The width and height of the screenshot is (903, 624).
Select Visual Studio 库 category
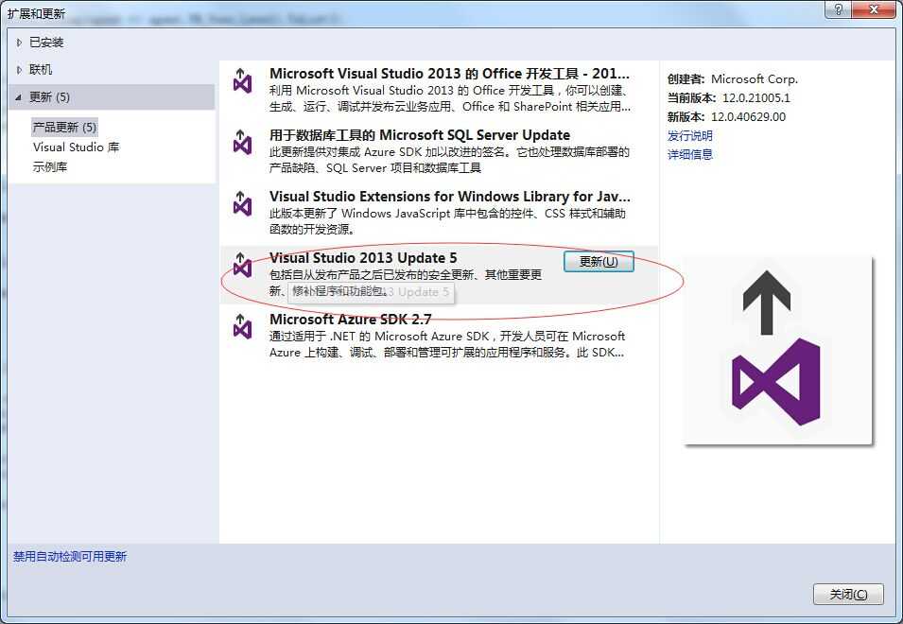(76, 147)
